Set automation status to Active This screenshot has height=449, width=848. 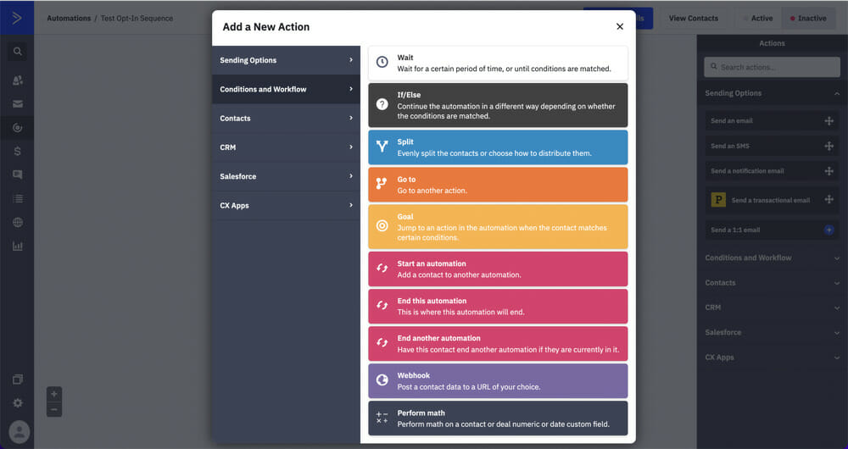pos(756,18)
